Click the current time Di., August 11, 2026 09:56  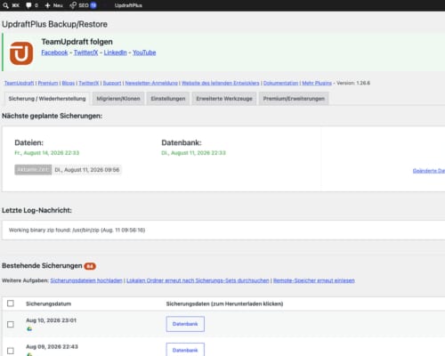87,170
